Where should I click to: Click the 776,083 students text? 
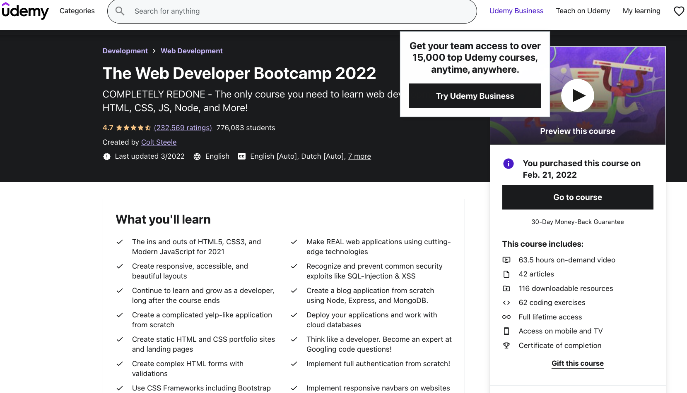point(246,128)
